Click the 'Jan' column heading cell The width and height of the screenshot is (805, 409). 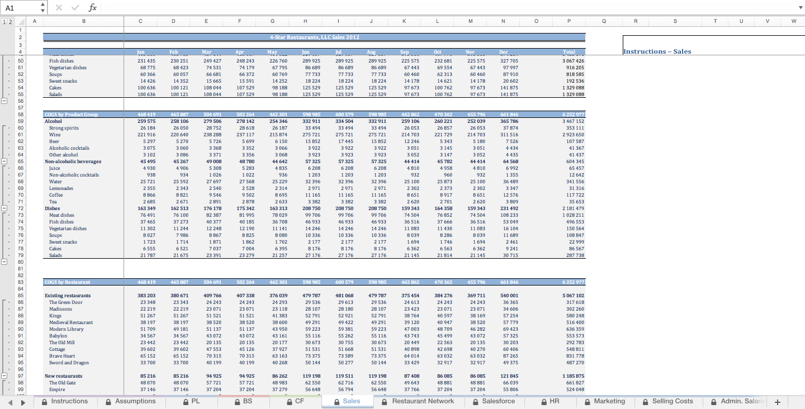(x=140, y=52)
